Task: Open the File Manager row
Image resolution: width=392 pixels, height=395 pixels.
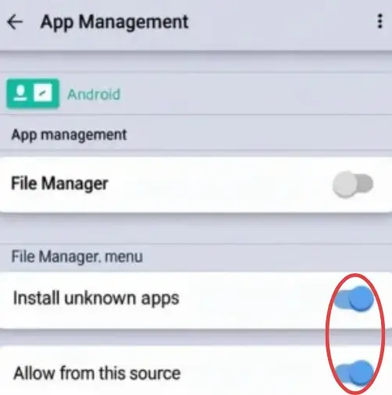Action: [196, 185]
